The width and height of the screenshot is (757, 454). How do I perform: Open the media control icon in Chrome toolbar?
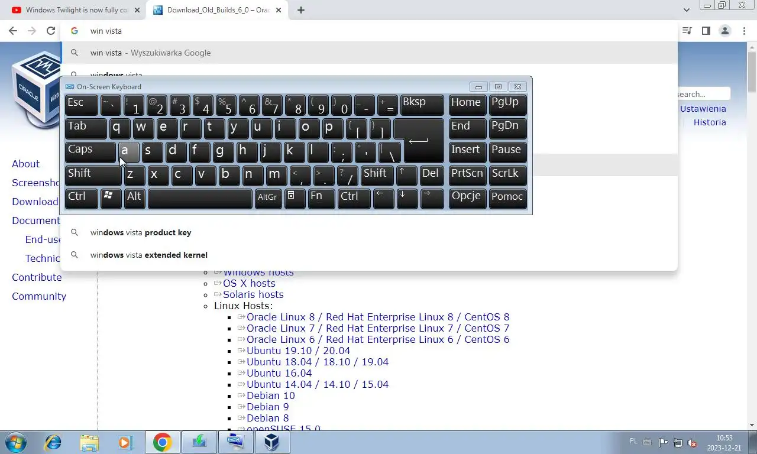pyautogui.click(x=687, y=31)
